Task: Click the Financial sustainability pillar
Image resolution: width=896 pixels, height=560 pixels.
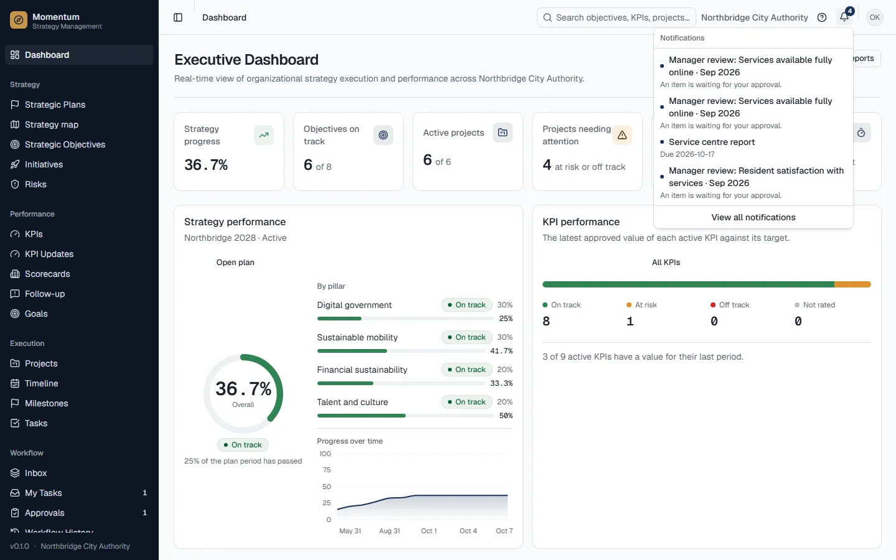Action: 415,376
